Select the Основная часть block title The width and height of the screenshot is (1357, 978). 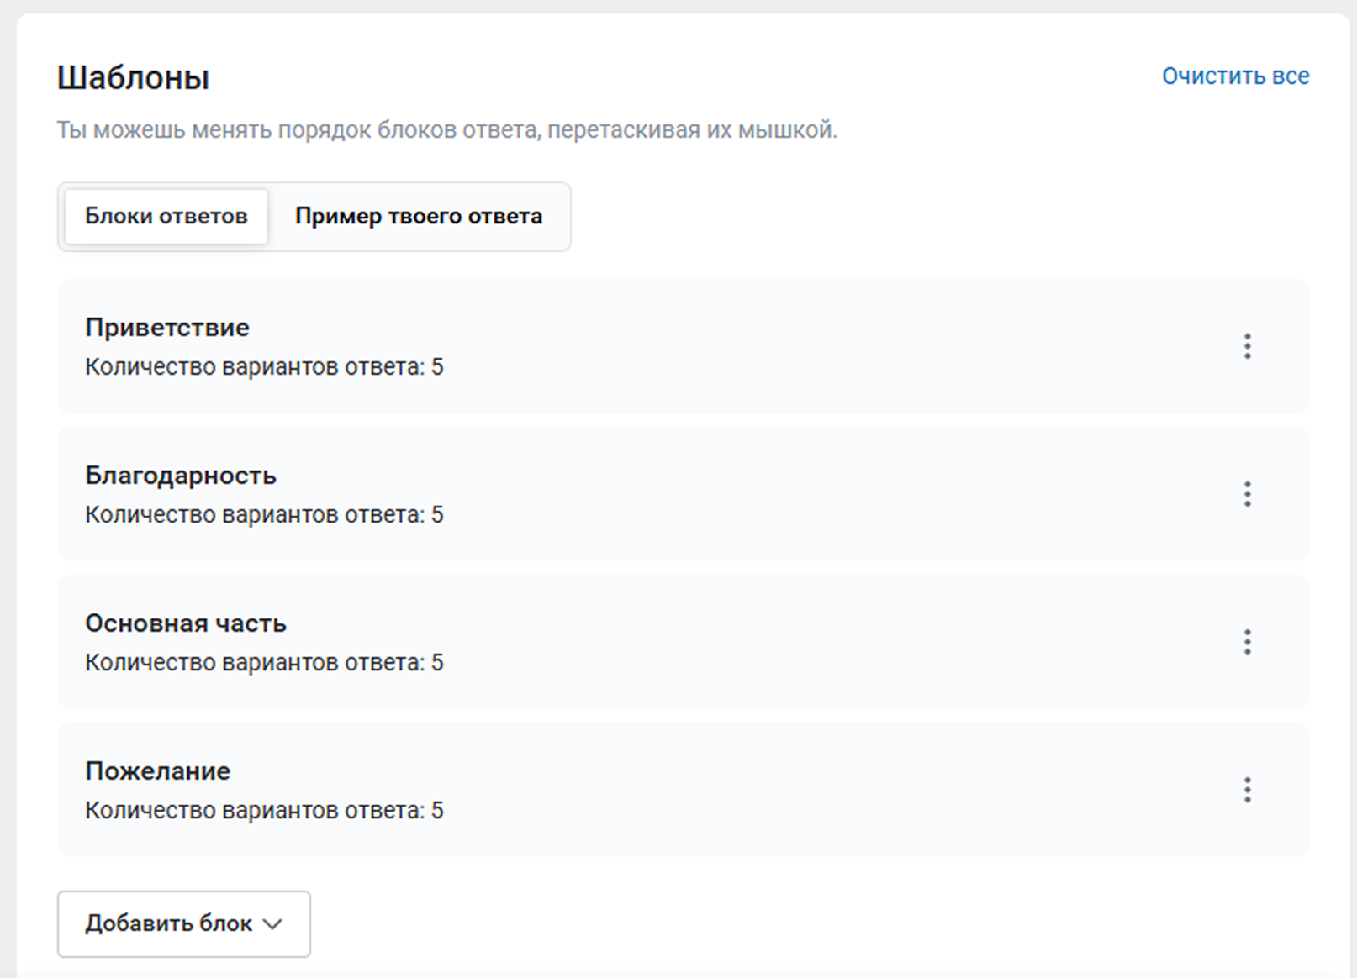coord(186,623)
